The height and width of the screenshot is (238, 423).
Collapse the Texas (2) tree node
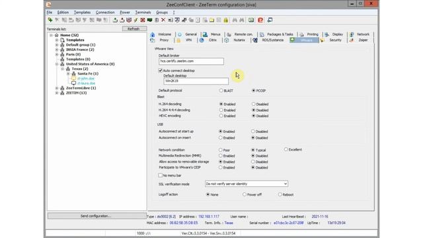pos(63,69)
